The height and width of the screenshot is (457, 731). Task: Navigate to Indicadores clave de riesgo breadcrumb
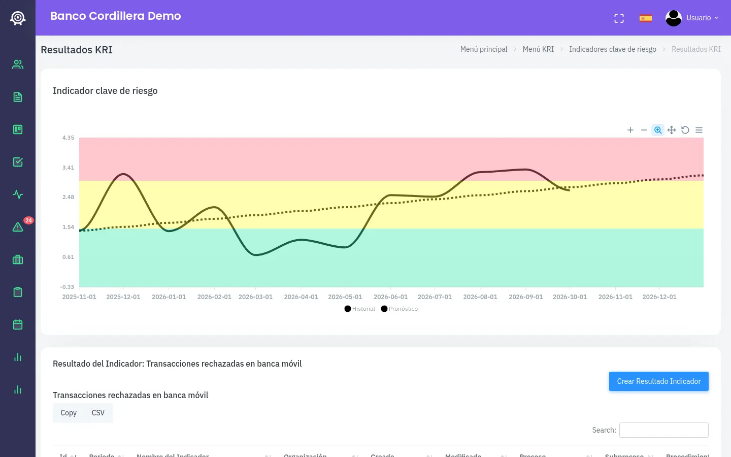point(613,49)
